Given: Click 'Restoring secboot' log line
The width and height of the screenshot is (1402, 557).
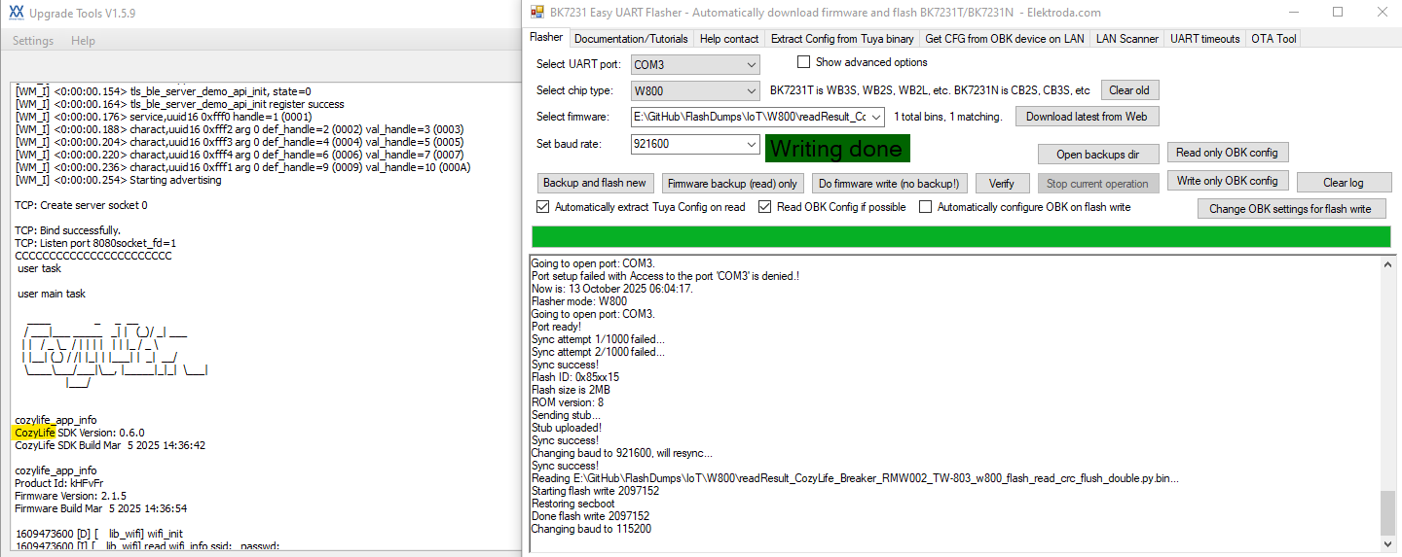Looking at the screenshot, I should click(x=572, y=504).
